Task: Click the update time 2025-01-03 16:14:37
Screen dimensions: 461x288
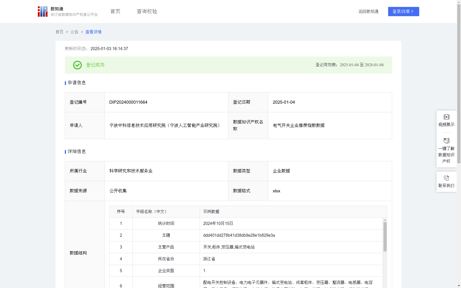Action: [x=109, y=49]
